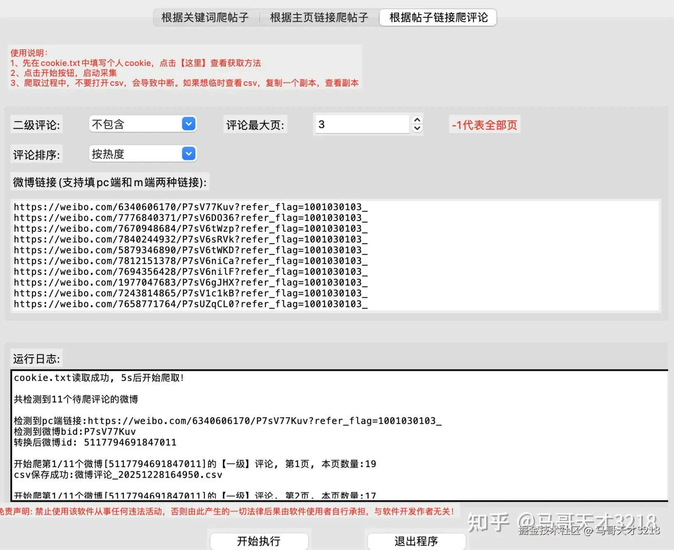
Task: Click the 评论最大页 number field
Action: [362, 124]
